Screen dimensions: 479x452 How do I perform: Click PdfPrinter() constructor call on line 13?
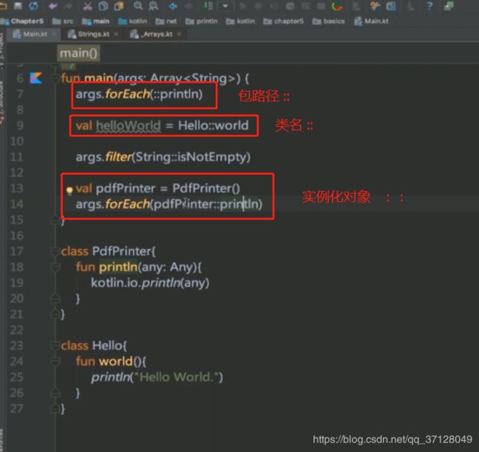(206, 189)
